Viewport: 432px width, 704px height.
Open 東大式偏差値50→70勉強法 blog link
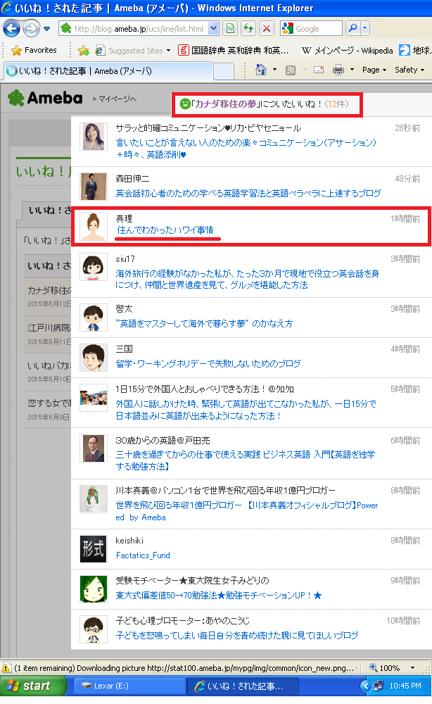[x=219, y=596]
